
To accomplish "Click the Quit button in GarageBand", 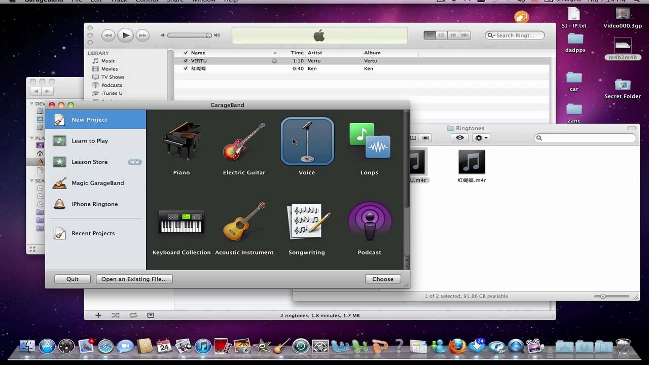I will coord(73,279).
